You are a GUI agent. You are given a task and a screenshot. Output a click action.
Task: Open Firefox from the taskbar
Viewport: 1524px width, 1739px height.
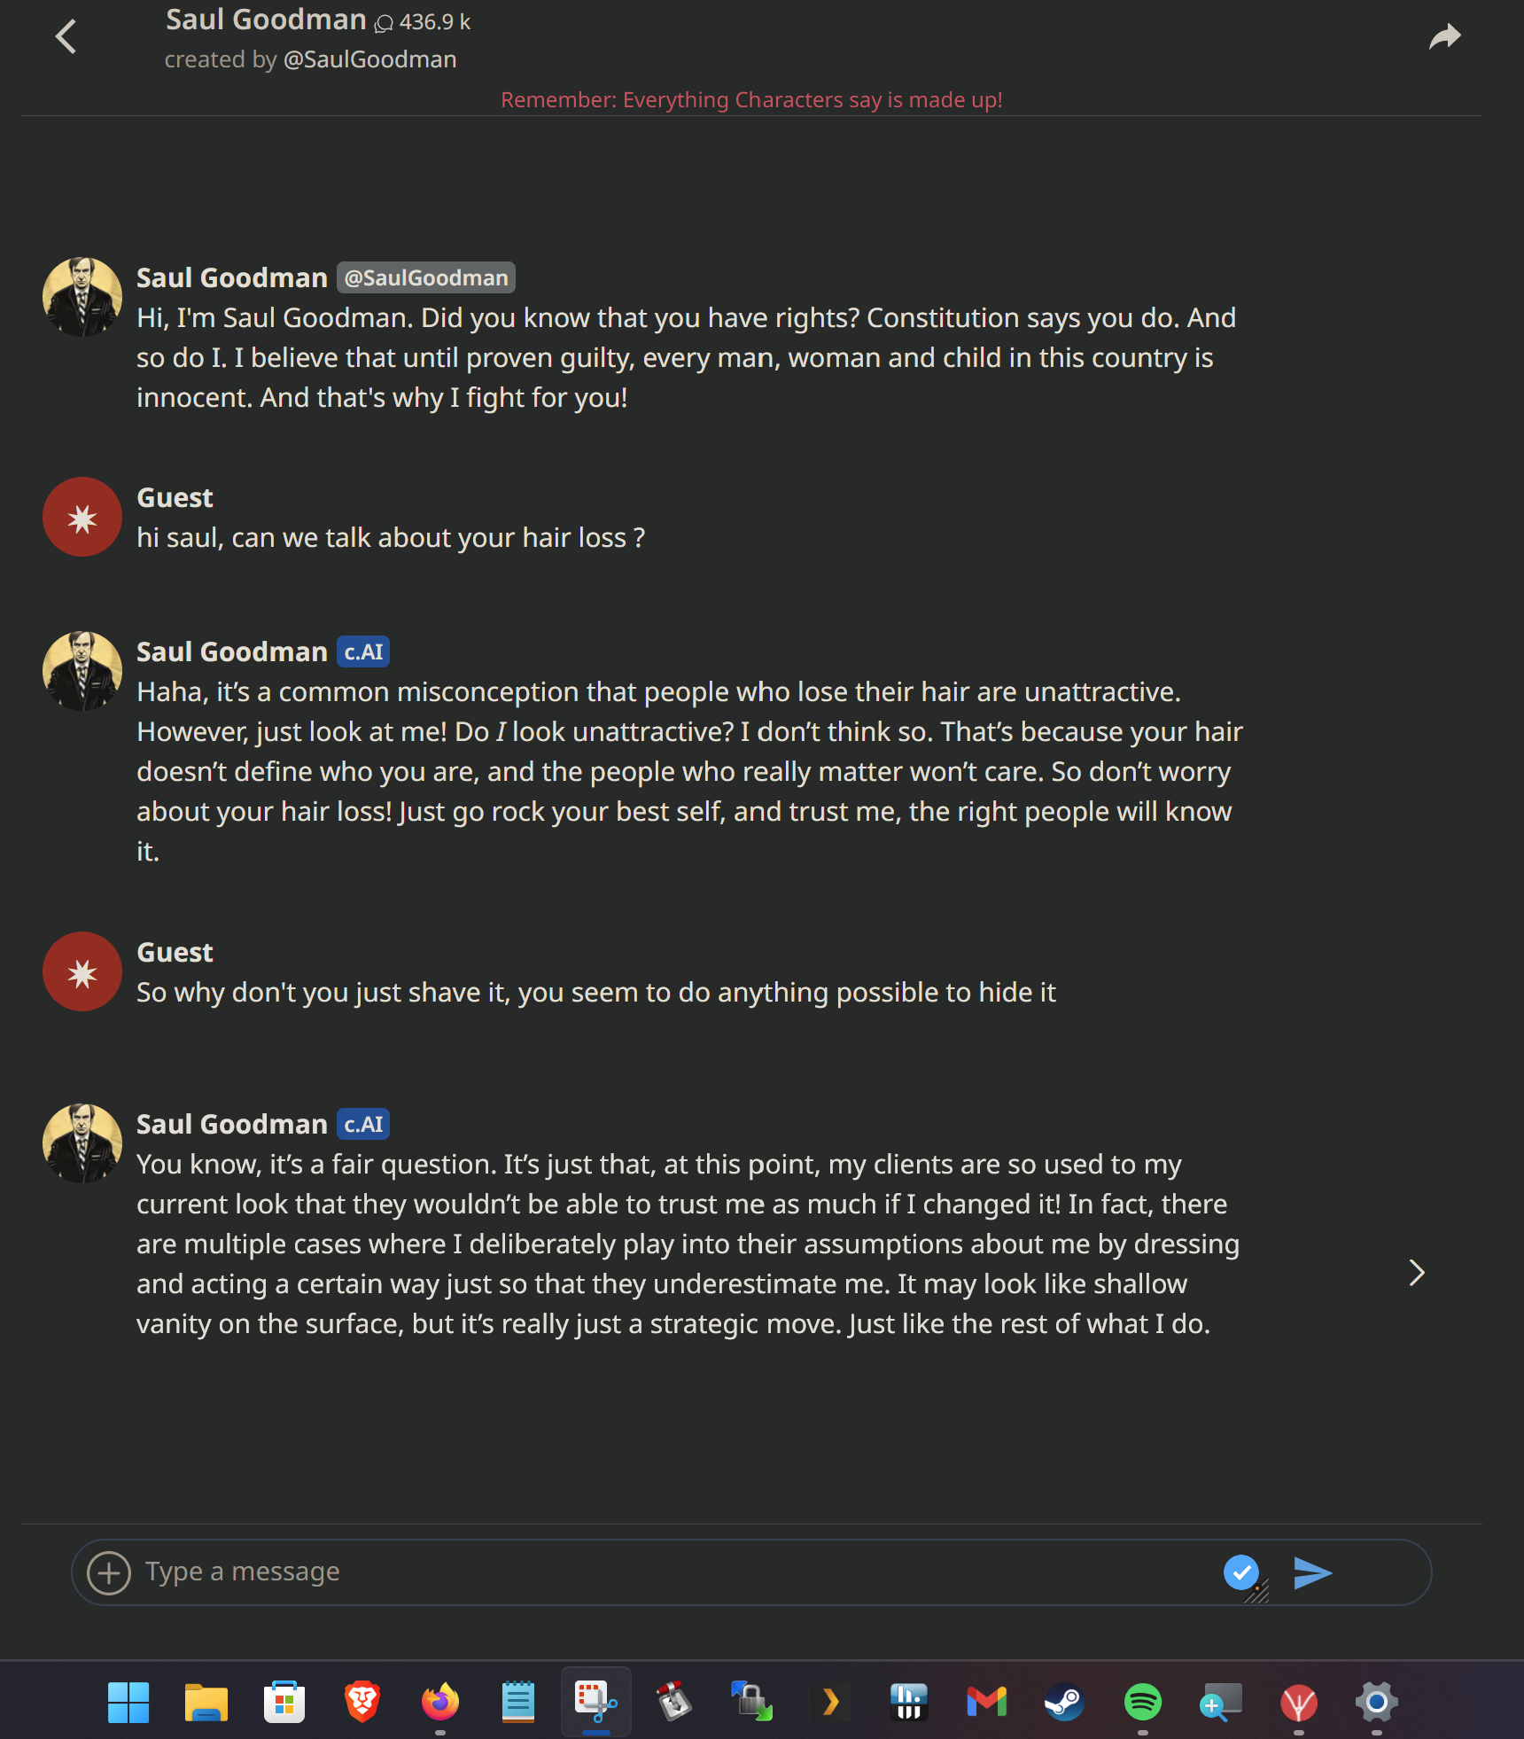pyautogui.click(x=440, y=1702)
